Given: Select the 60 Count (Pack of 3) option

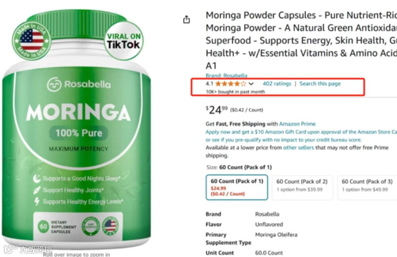Looking at the screenshot, I should tap(367, 187).
